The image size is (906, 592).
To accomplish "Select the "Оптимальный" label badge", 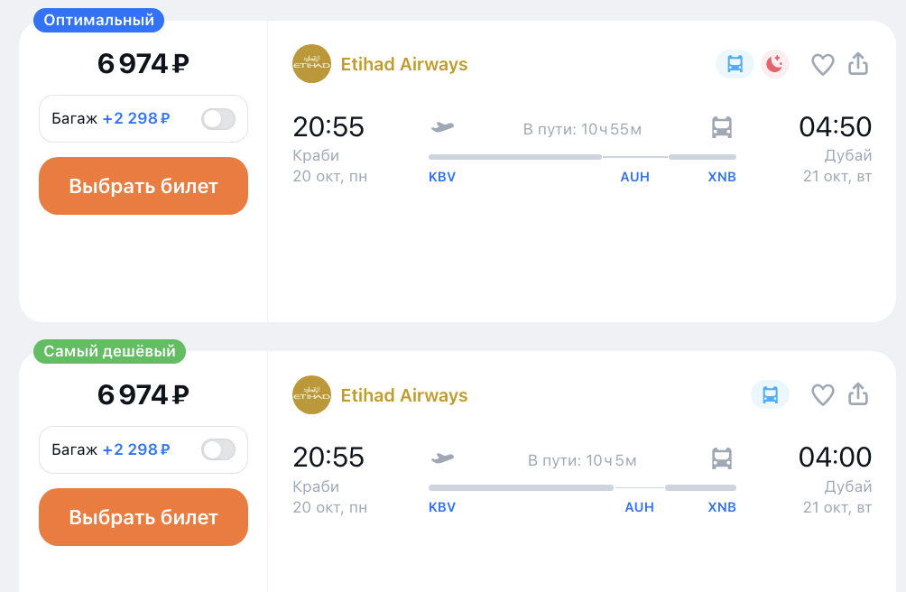I will point(98,19).
